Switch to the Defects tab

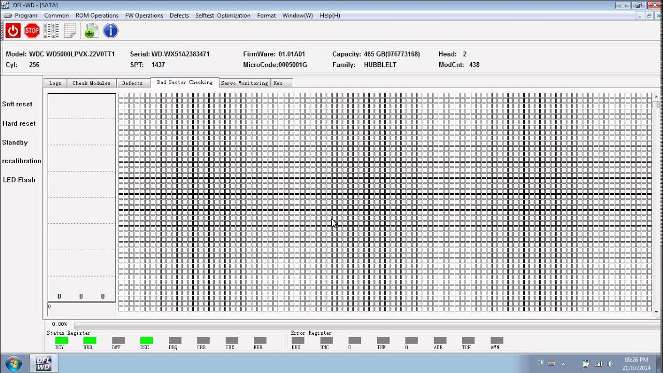click(x=133, y=83)
